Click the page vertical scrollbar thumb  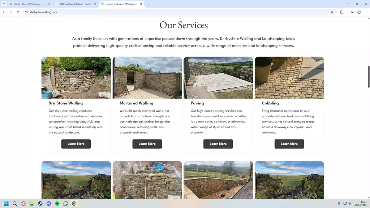click(369, 77)
